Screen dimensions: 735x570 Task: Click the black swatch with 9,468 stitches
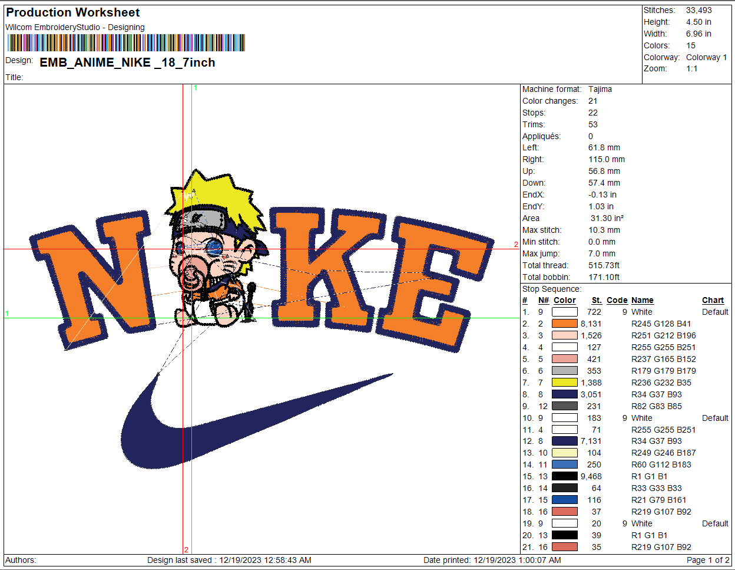click(564, 476)
